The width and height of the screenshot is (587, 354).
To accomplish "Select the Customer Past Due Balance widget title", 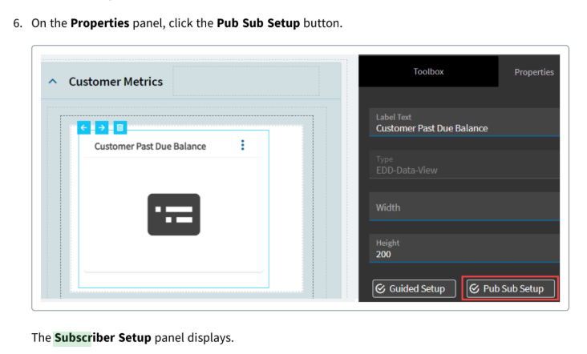I will 150,146.
